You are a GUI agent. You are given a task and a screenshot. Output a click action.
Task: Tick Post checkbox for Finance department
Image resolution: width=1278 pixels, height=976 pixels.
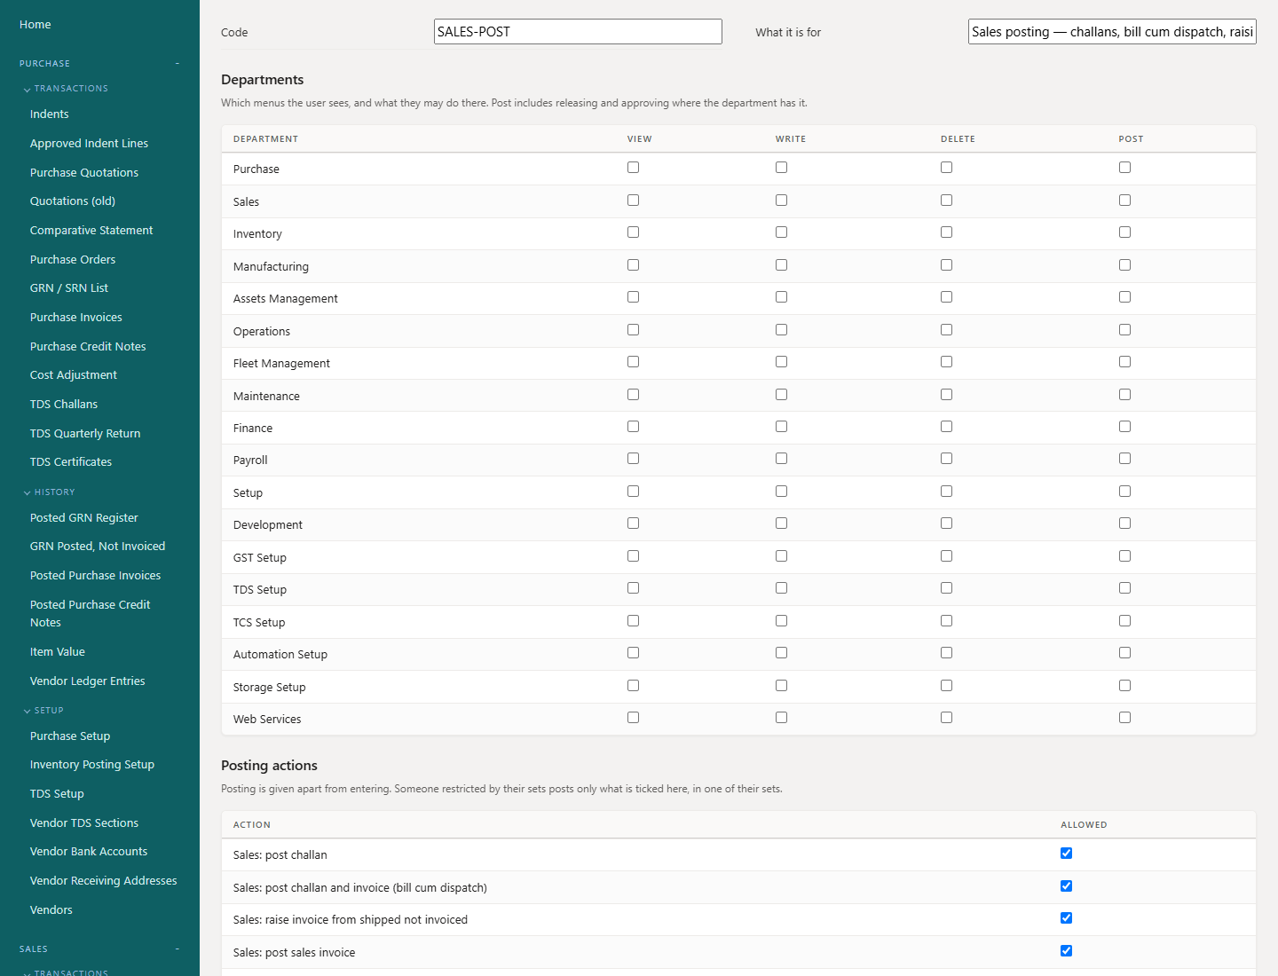(x=1124, y=427)
